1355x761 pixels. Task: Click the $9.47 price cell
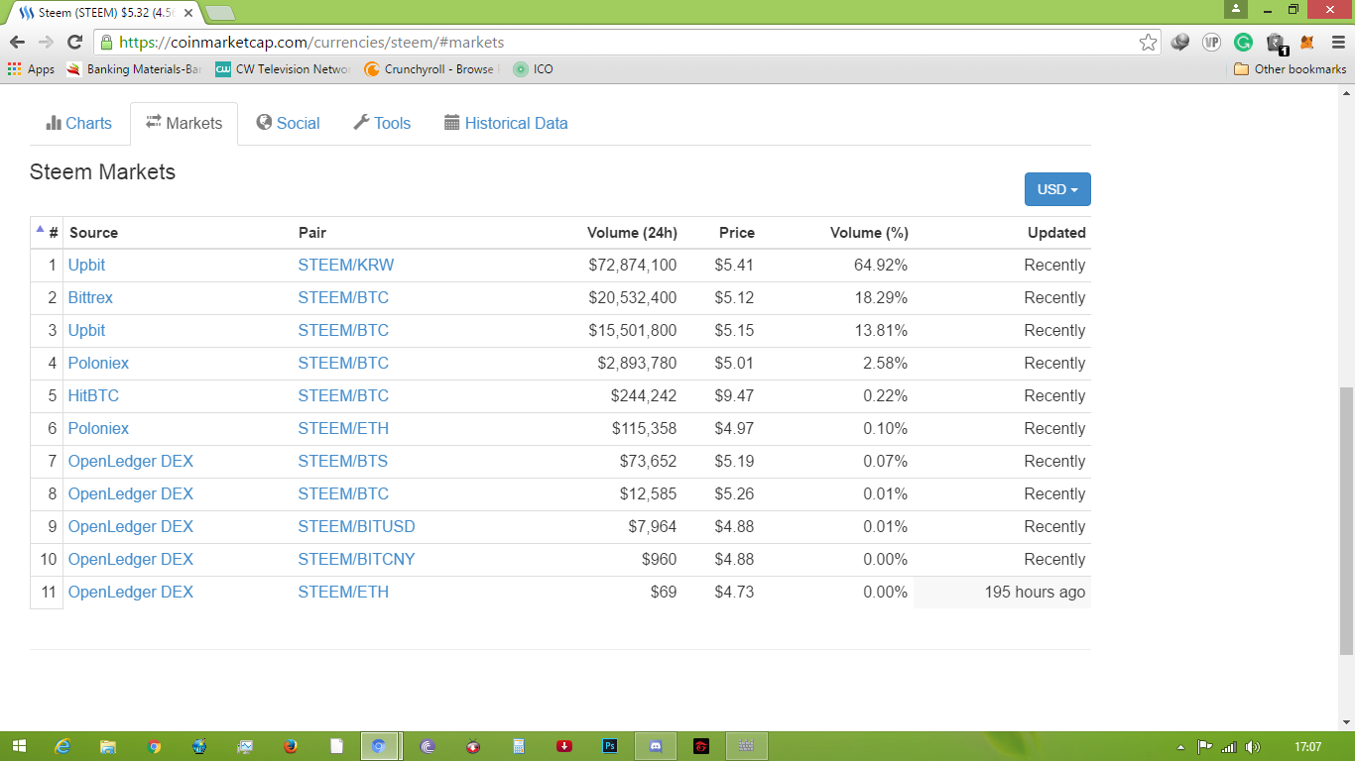coord(734,395)
